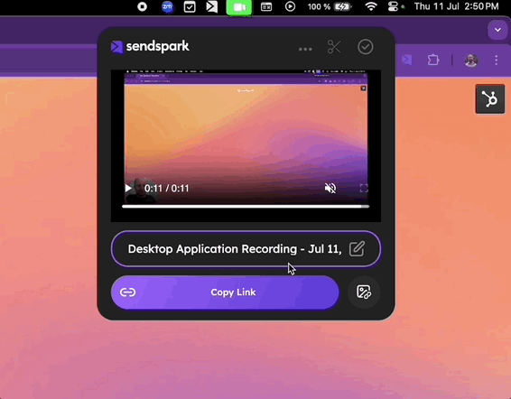511x399 pixels.
Task: Click the date and time Thu 11 Jul
Action: click(456, 6)
